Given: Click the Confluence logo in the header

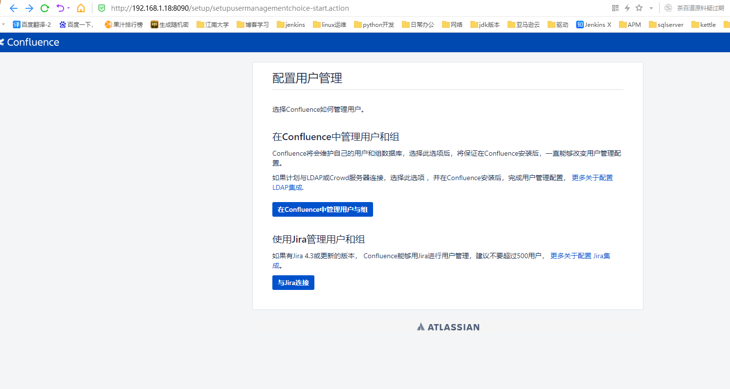Looking at the screenshot, I should pyautogui.click(x=29, y=42).
